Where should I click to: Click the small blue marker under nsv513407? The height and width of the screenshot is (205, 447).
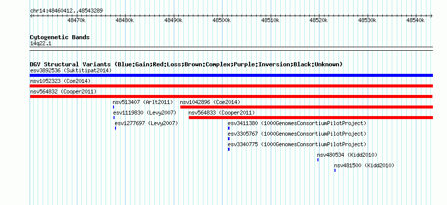(x=114, y=107)
